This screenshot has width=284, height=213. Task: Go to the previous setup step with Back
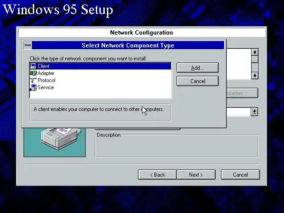pos(157,174)
